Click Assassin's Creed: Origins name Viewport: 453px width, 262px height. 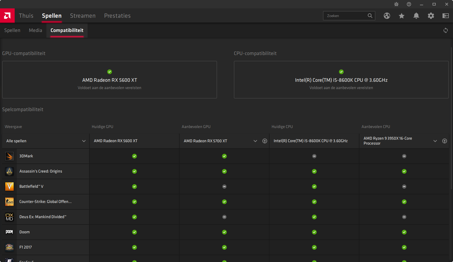(41, 171)
